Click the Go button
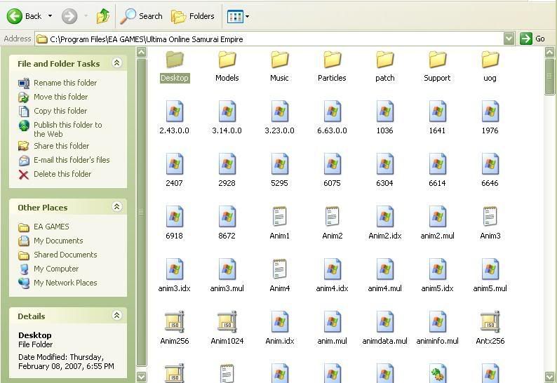 (532, 39)
